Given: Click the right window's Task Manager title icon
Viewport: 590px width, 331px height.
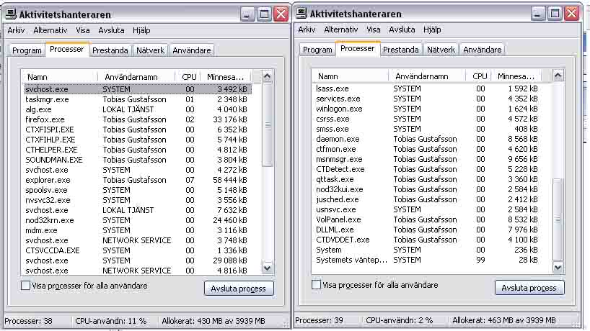Looking at the screenshot, I should 302,13.
